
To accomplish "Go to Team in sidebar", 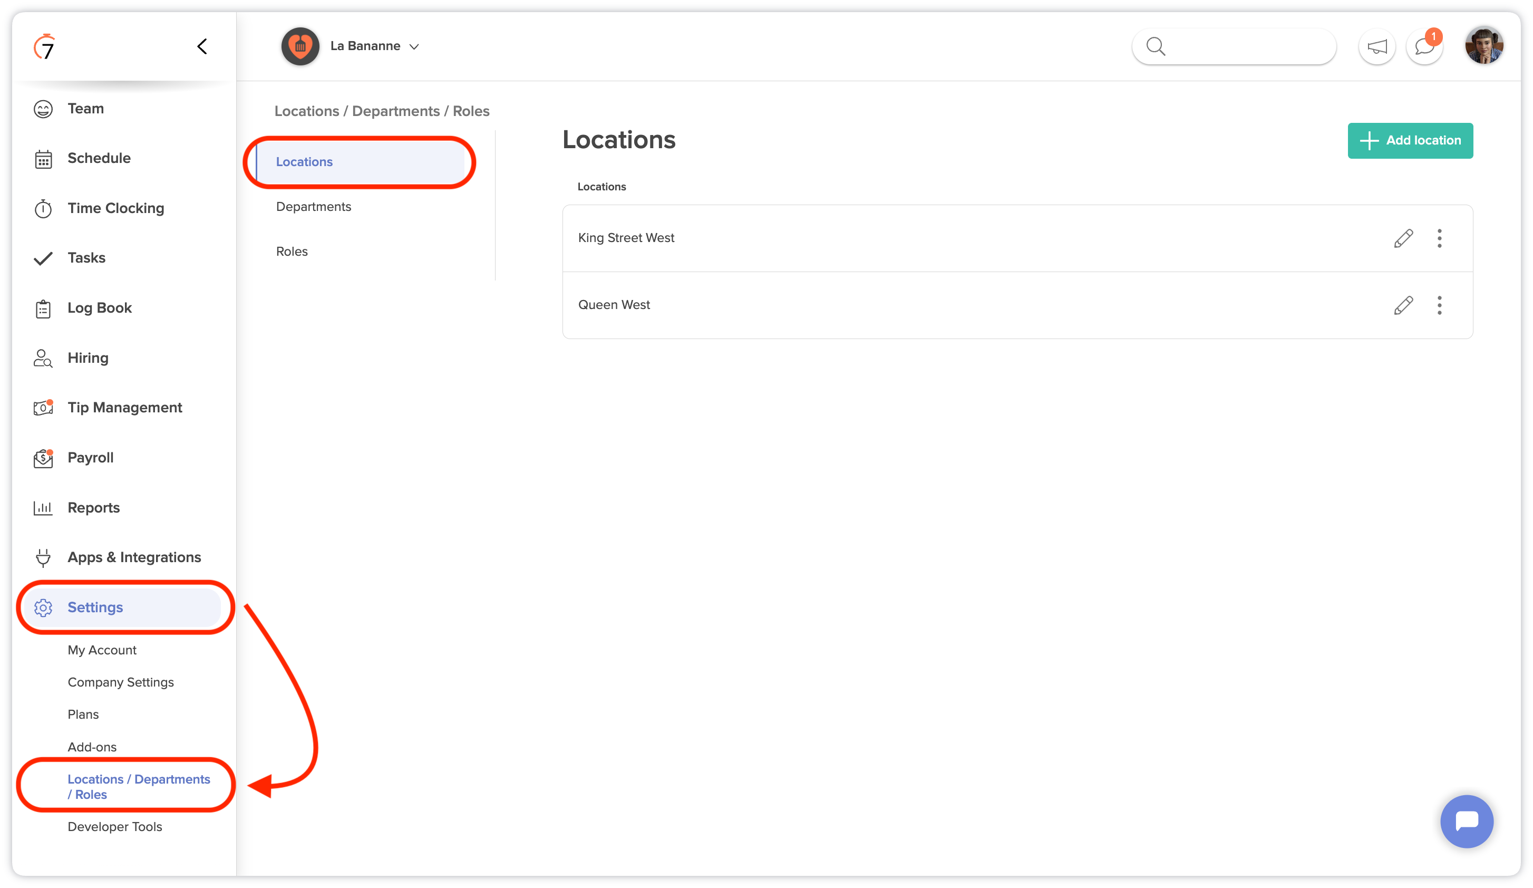I will tap(85, 108).
